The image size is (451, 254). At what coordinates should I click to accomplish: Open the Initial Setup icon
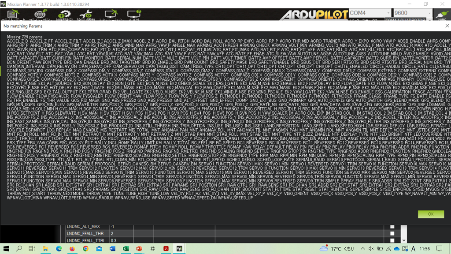(x=64, y=15)
